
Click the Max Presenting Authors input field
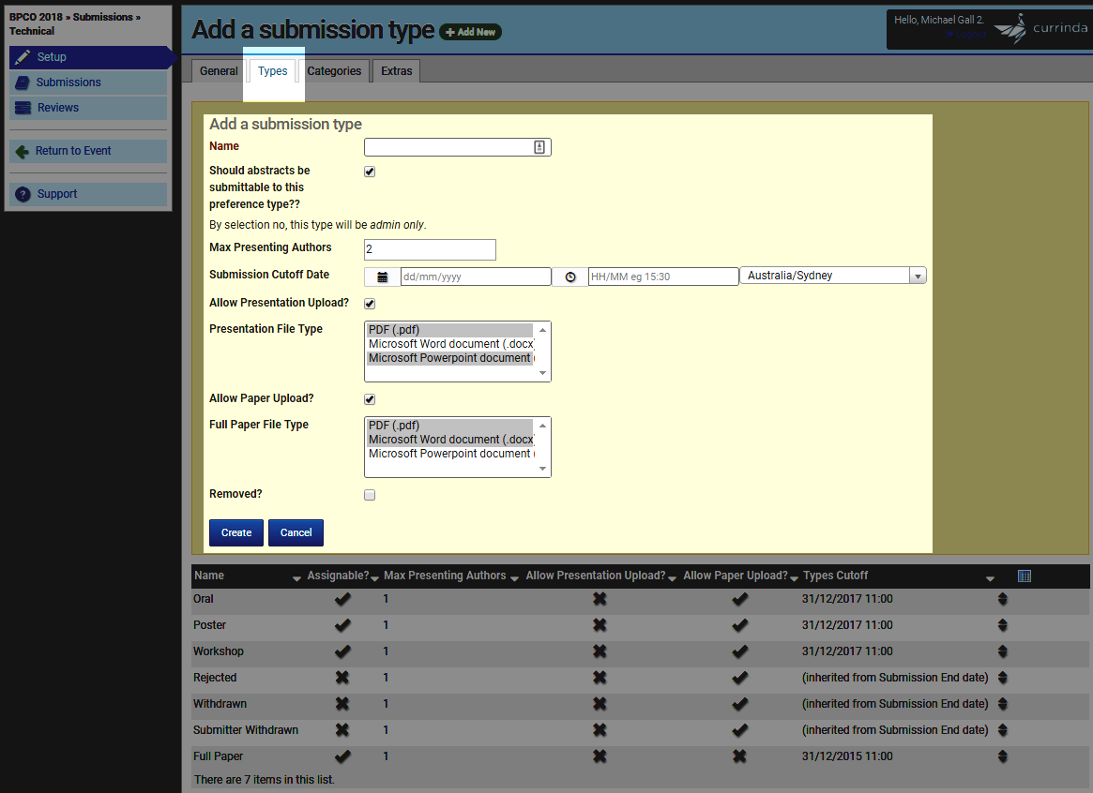point(430,249)
